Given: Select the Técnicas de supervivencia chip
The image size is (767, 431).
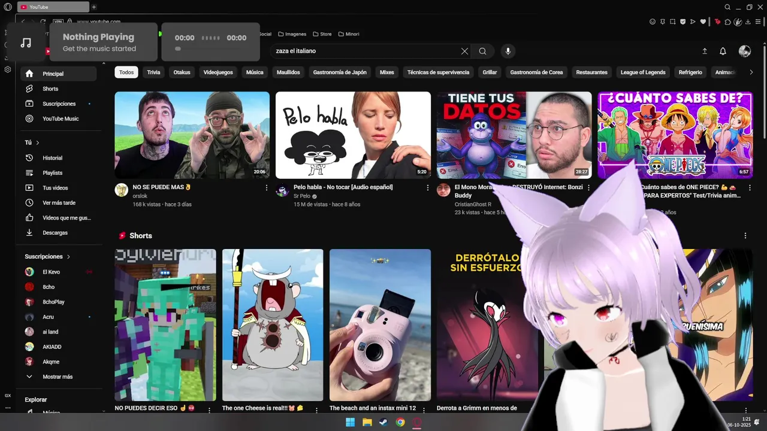Looking at the screenshot, I should pos(438,72).
